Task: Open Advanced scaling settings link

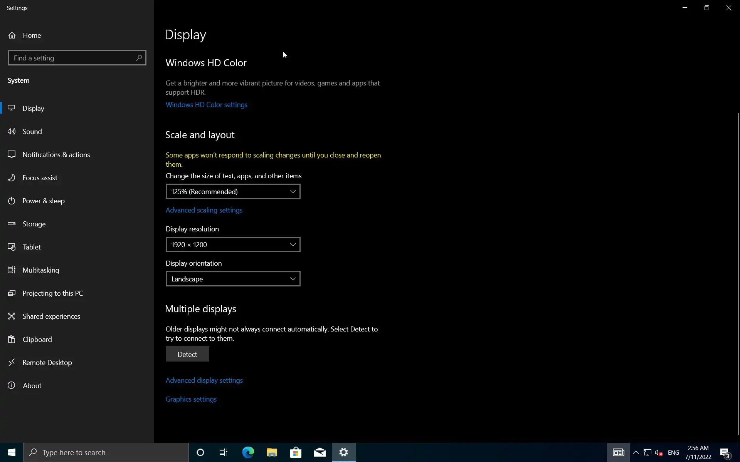Action: tap(204, 210)
